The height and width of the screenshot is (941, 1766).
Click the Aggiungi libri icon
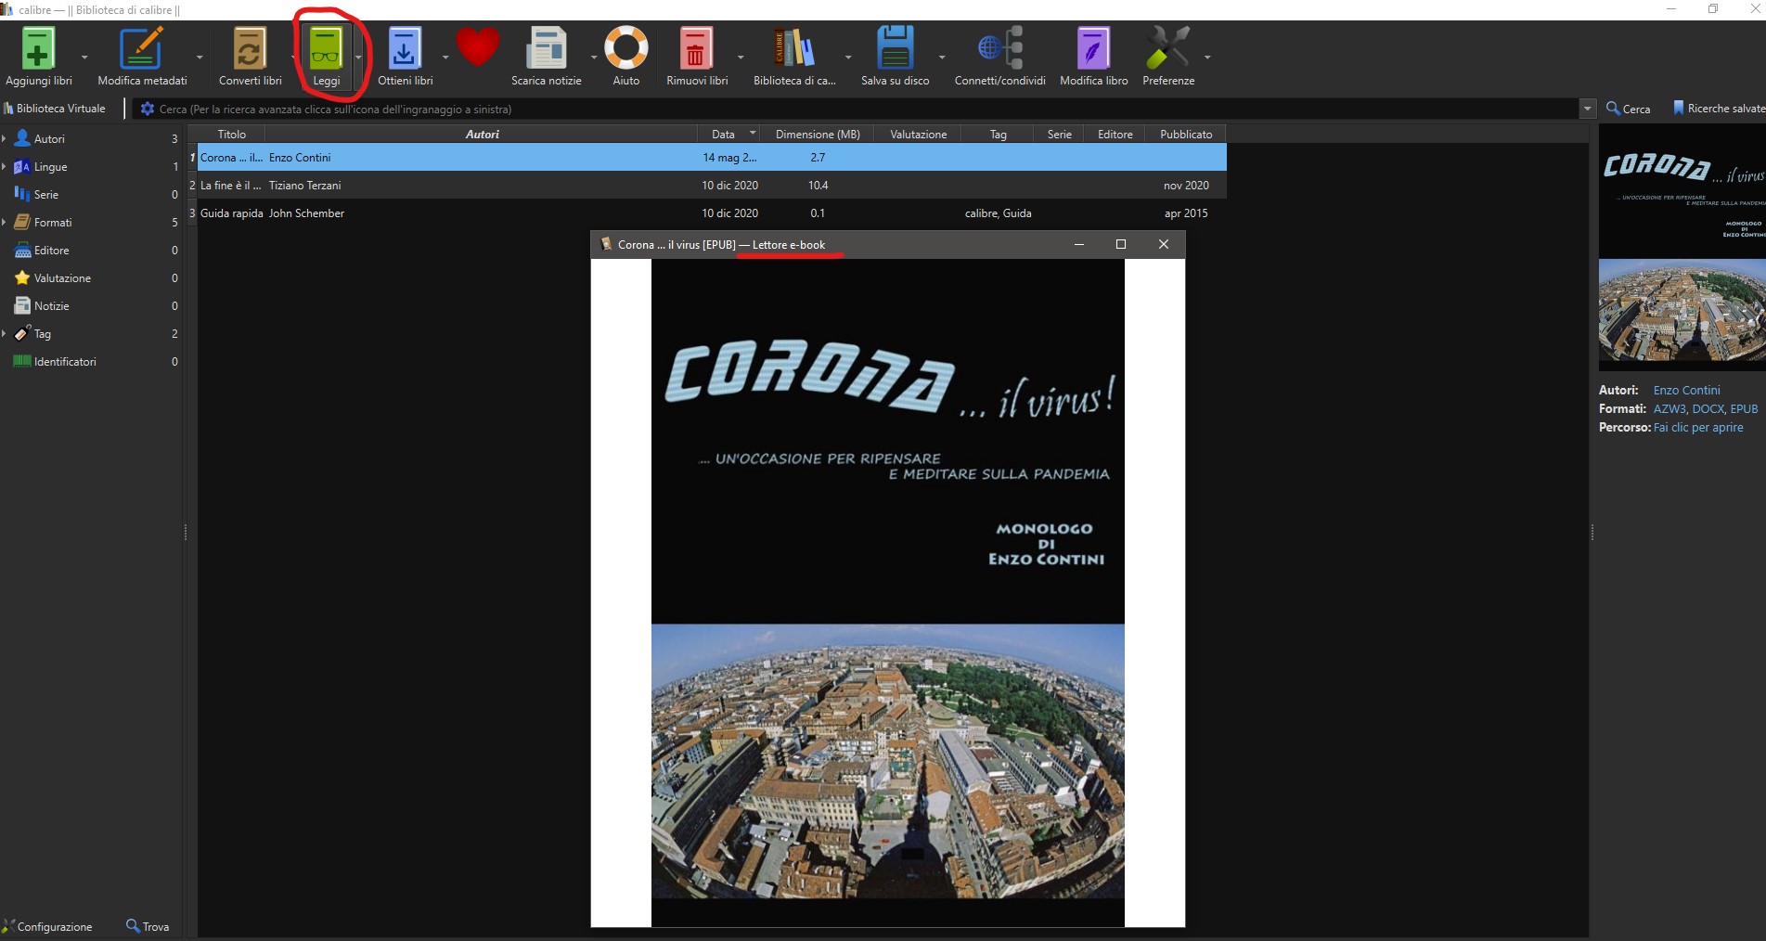38,49
